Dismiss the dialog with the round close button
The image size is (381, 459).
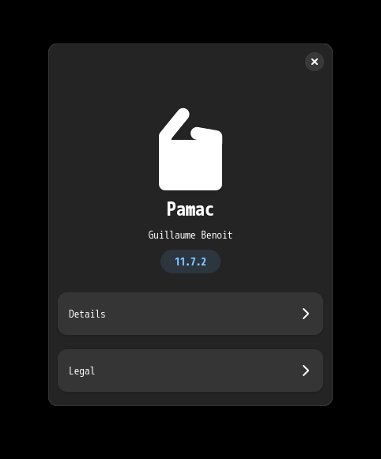[315, 62]
